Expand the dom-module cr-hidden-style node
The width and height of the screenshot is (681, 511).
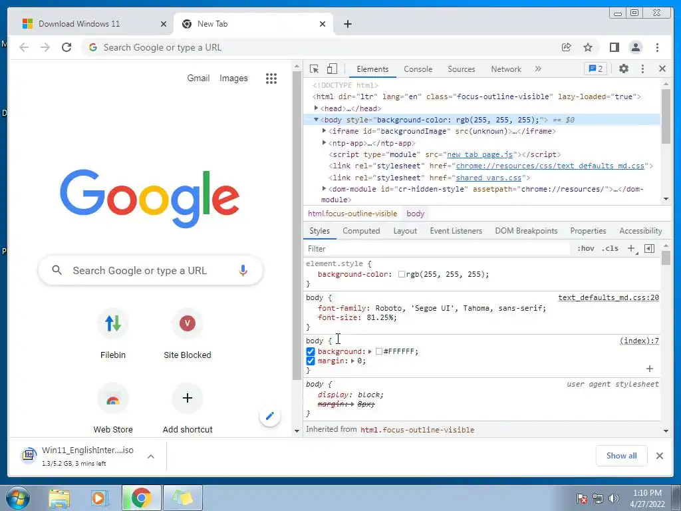pos(324,188)
